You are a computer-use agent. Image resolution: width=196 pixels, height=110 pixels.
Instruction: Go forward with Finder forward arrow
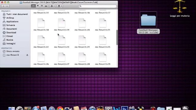(x=7, y=6)
